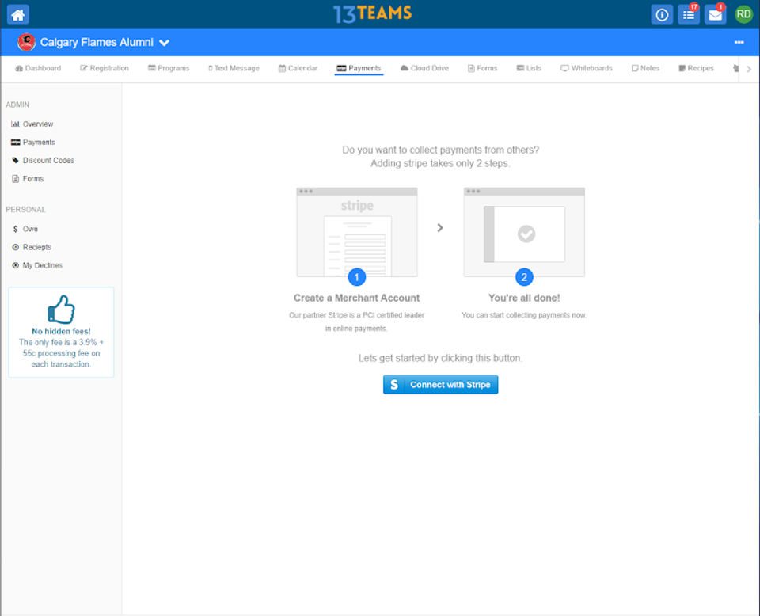The image size is (760, 616).
Task: Click the Discount Codes tag icon
Action: pyautogui.click(x=16, y=161)
